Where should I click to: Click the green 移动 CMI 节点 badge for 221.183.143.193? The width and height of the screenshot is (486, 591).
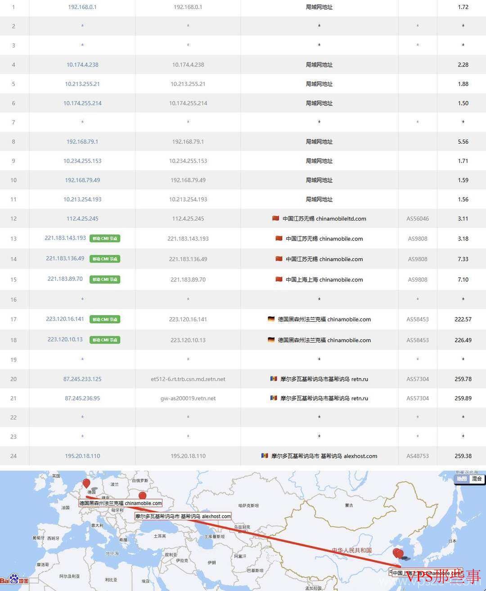pos(105,239)
